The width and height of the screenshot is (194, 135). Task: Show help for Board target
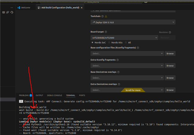click(106, 32)
